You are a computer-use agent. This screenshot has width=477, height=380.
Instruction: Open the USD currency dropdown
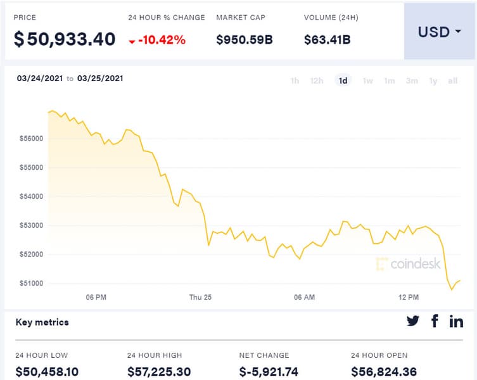pos(439,32)
